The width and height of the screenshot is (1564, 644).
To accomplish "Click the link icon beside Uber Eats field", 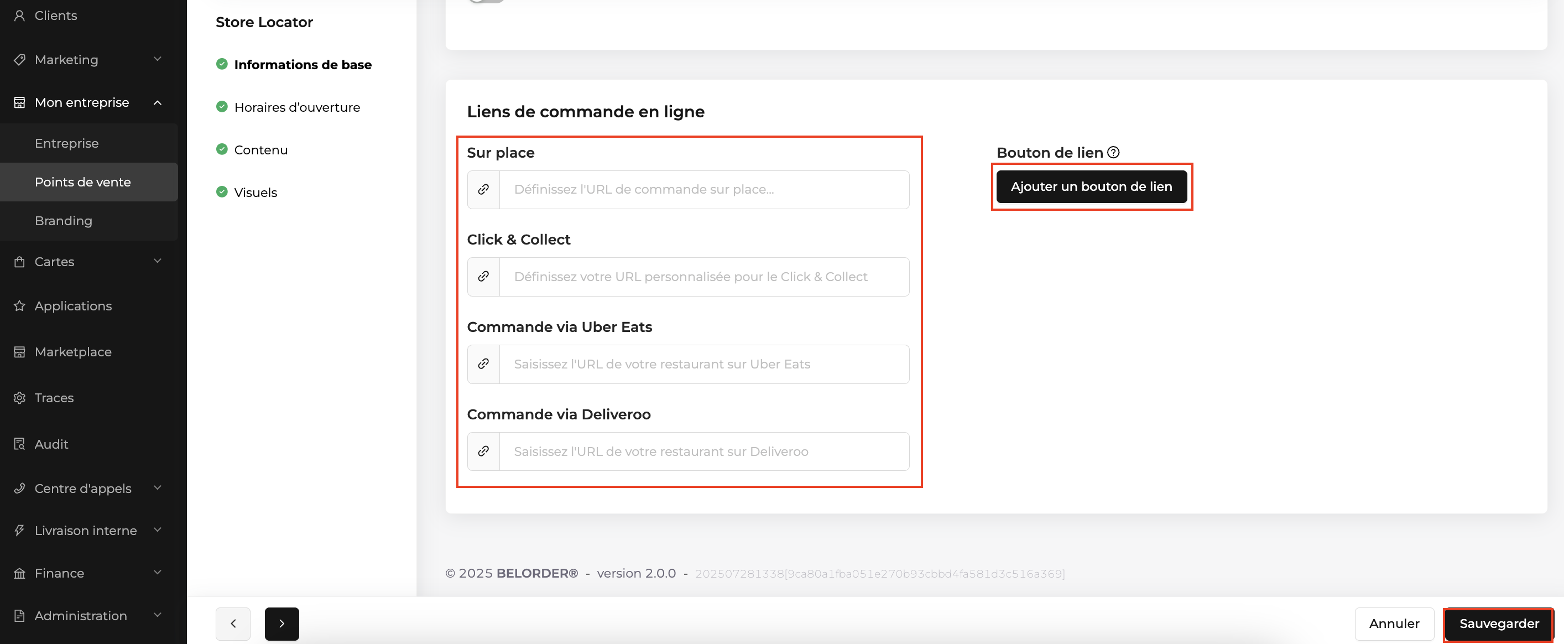I will 483,364.
